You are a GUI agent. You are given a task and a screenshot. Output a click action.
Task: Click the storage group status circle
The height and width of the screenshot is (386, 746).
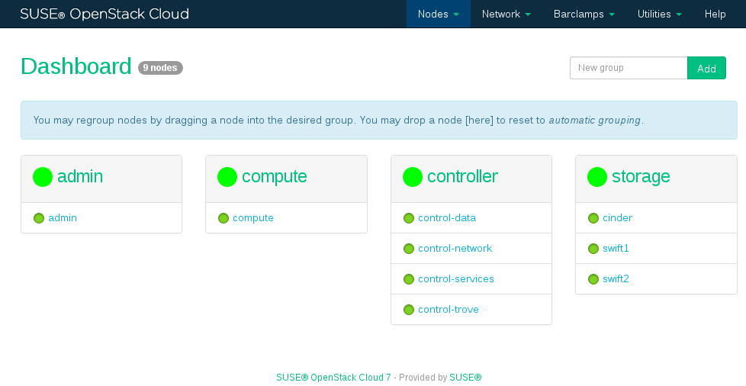click(597, 177)
